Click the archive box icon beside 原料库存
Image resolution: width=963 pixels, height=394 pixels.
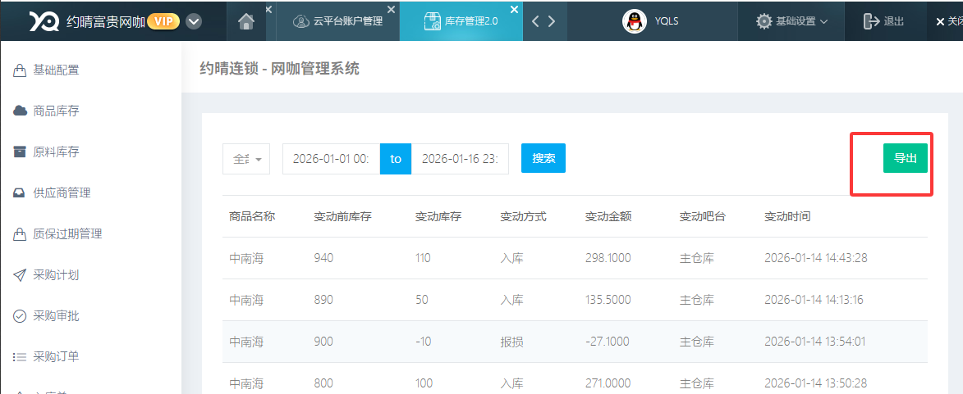coord(20,152)
